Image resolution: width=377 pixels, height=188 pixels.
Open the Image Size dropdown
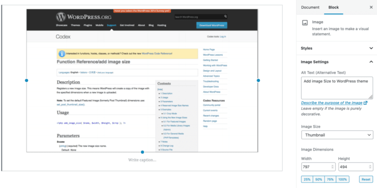337,135
